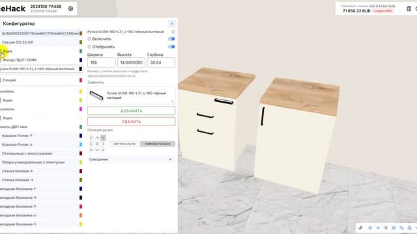
Task: Click the teal swatch of Панель ДВП 4мм
Action: (81, 127)
